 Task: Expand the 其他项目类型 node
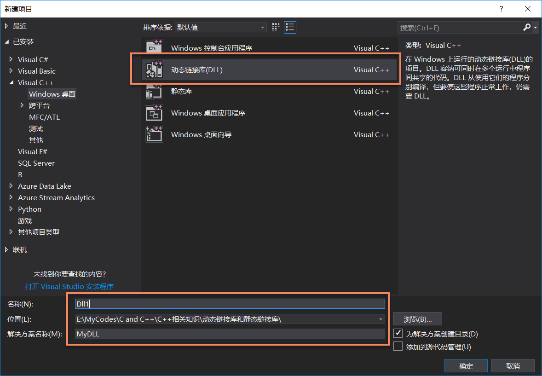[x=11, y=232]
